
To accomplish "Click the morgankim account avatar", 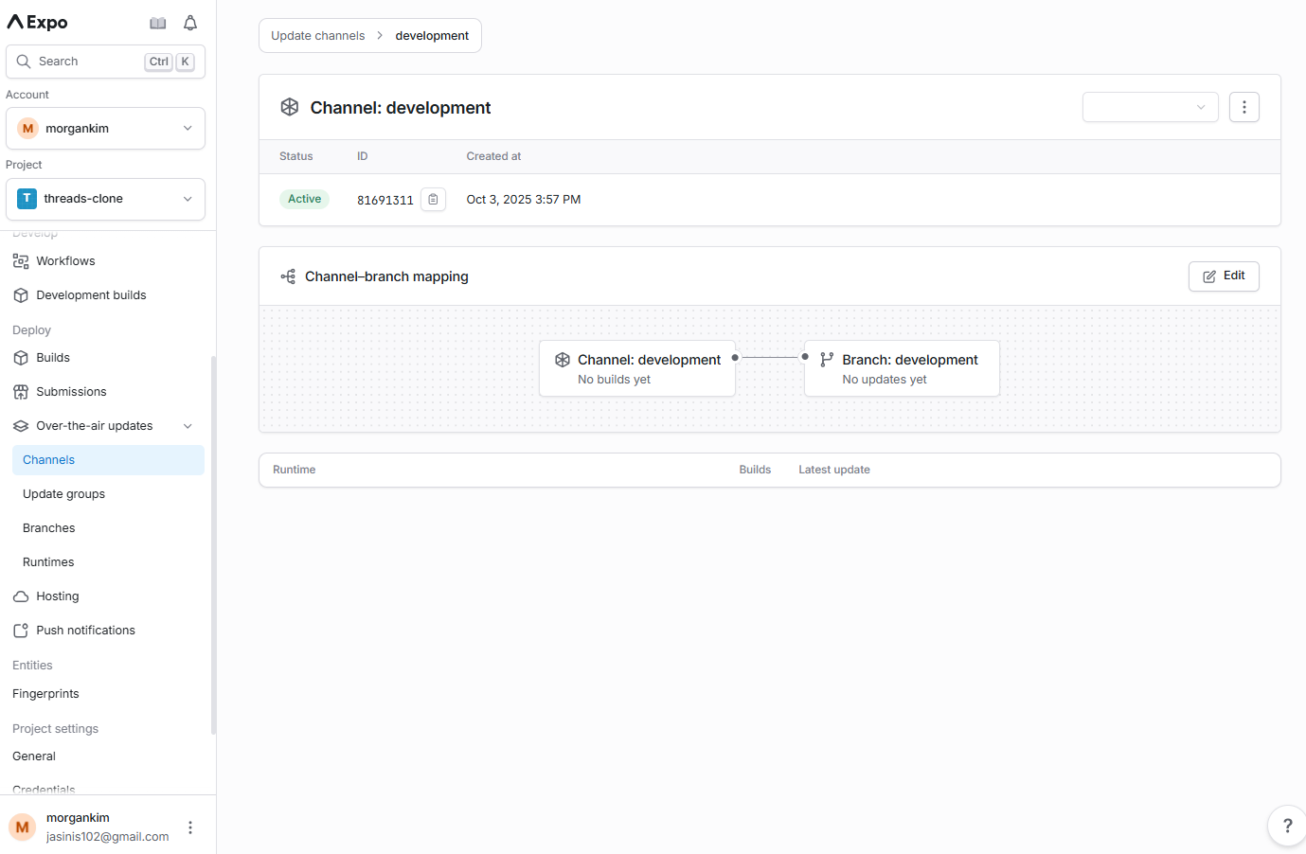I will 27,129.
